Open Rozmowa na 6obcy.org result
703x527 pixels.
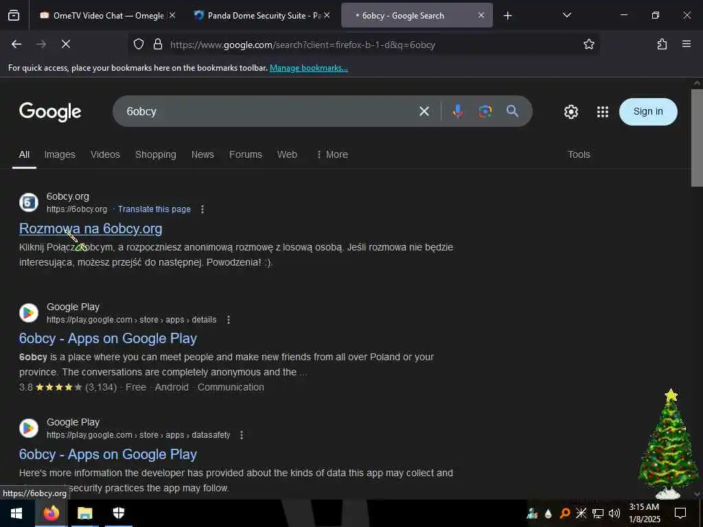pyautogui.click(x=91, y=229)
